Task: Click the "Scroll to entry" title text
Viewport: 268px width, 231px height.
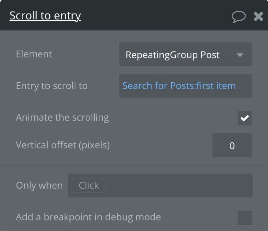Action: (x=45, y=16)
